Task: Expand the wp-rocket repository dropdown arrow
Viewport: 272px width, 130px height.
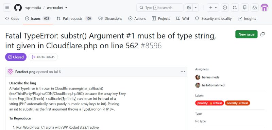Action: [66, 8]
